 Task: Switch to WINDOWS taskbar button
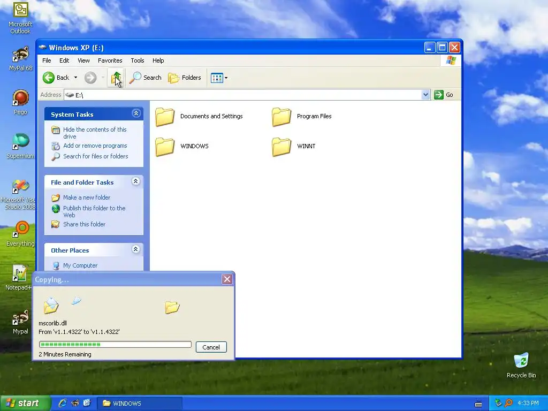(139, 404)
